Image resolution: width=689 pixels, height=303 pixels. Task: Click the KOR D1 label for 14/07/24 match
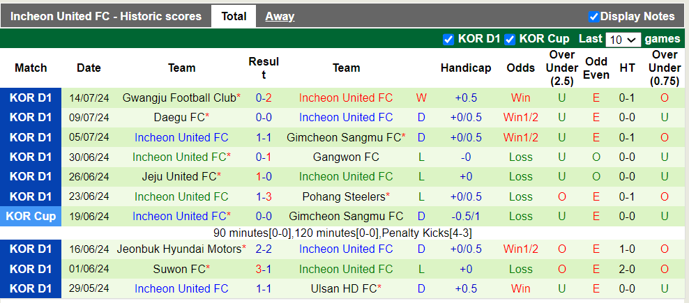point(31,98)
